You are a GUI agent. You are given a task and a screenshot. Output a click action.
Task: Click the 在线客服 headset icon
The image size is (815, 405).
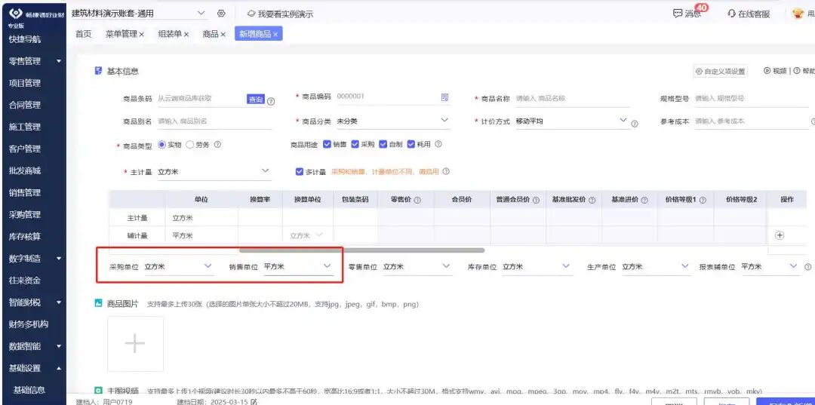click(x=732, y=14)
